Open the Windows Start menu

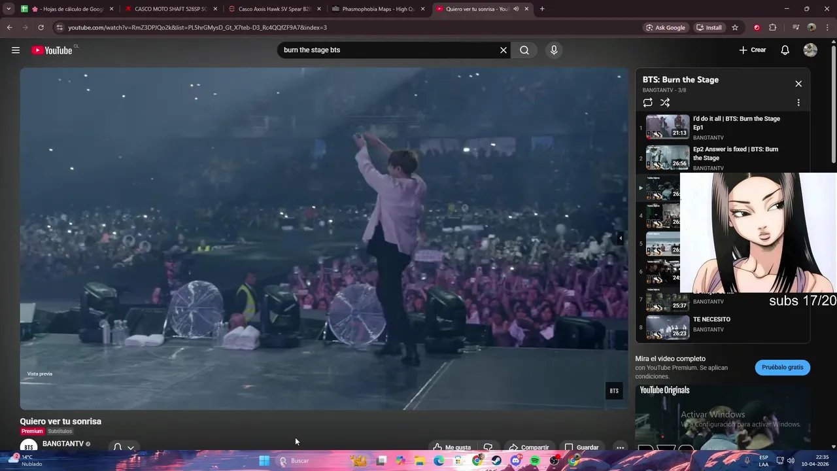pyautogui.click(x=264, y=461)
